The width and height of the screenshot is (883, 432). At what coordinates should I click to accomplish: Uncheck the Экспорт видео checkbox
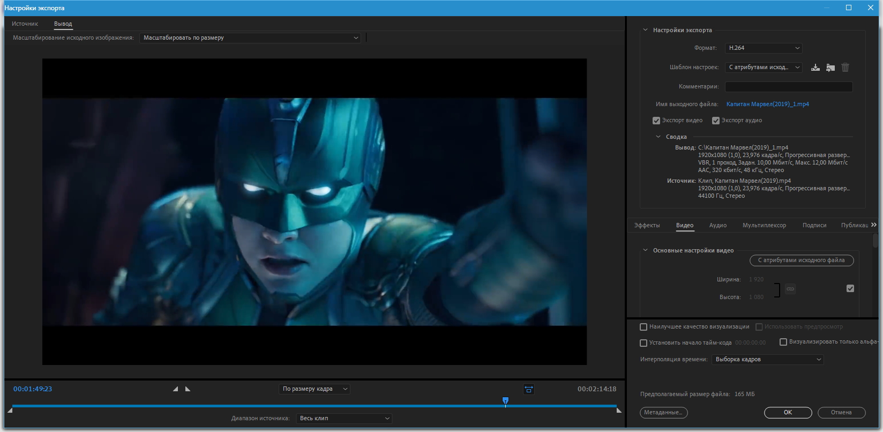[656, 121]
